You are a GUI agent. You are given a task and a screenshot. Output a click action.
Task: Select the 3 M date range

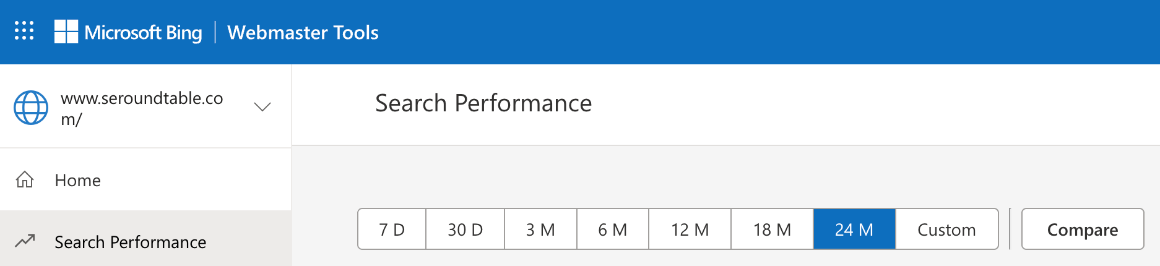(x=540, y=230)
